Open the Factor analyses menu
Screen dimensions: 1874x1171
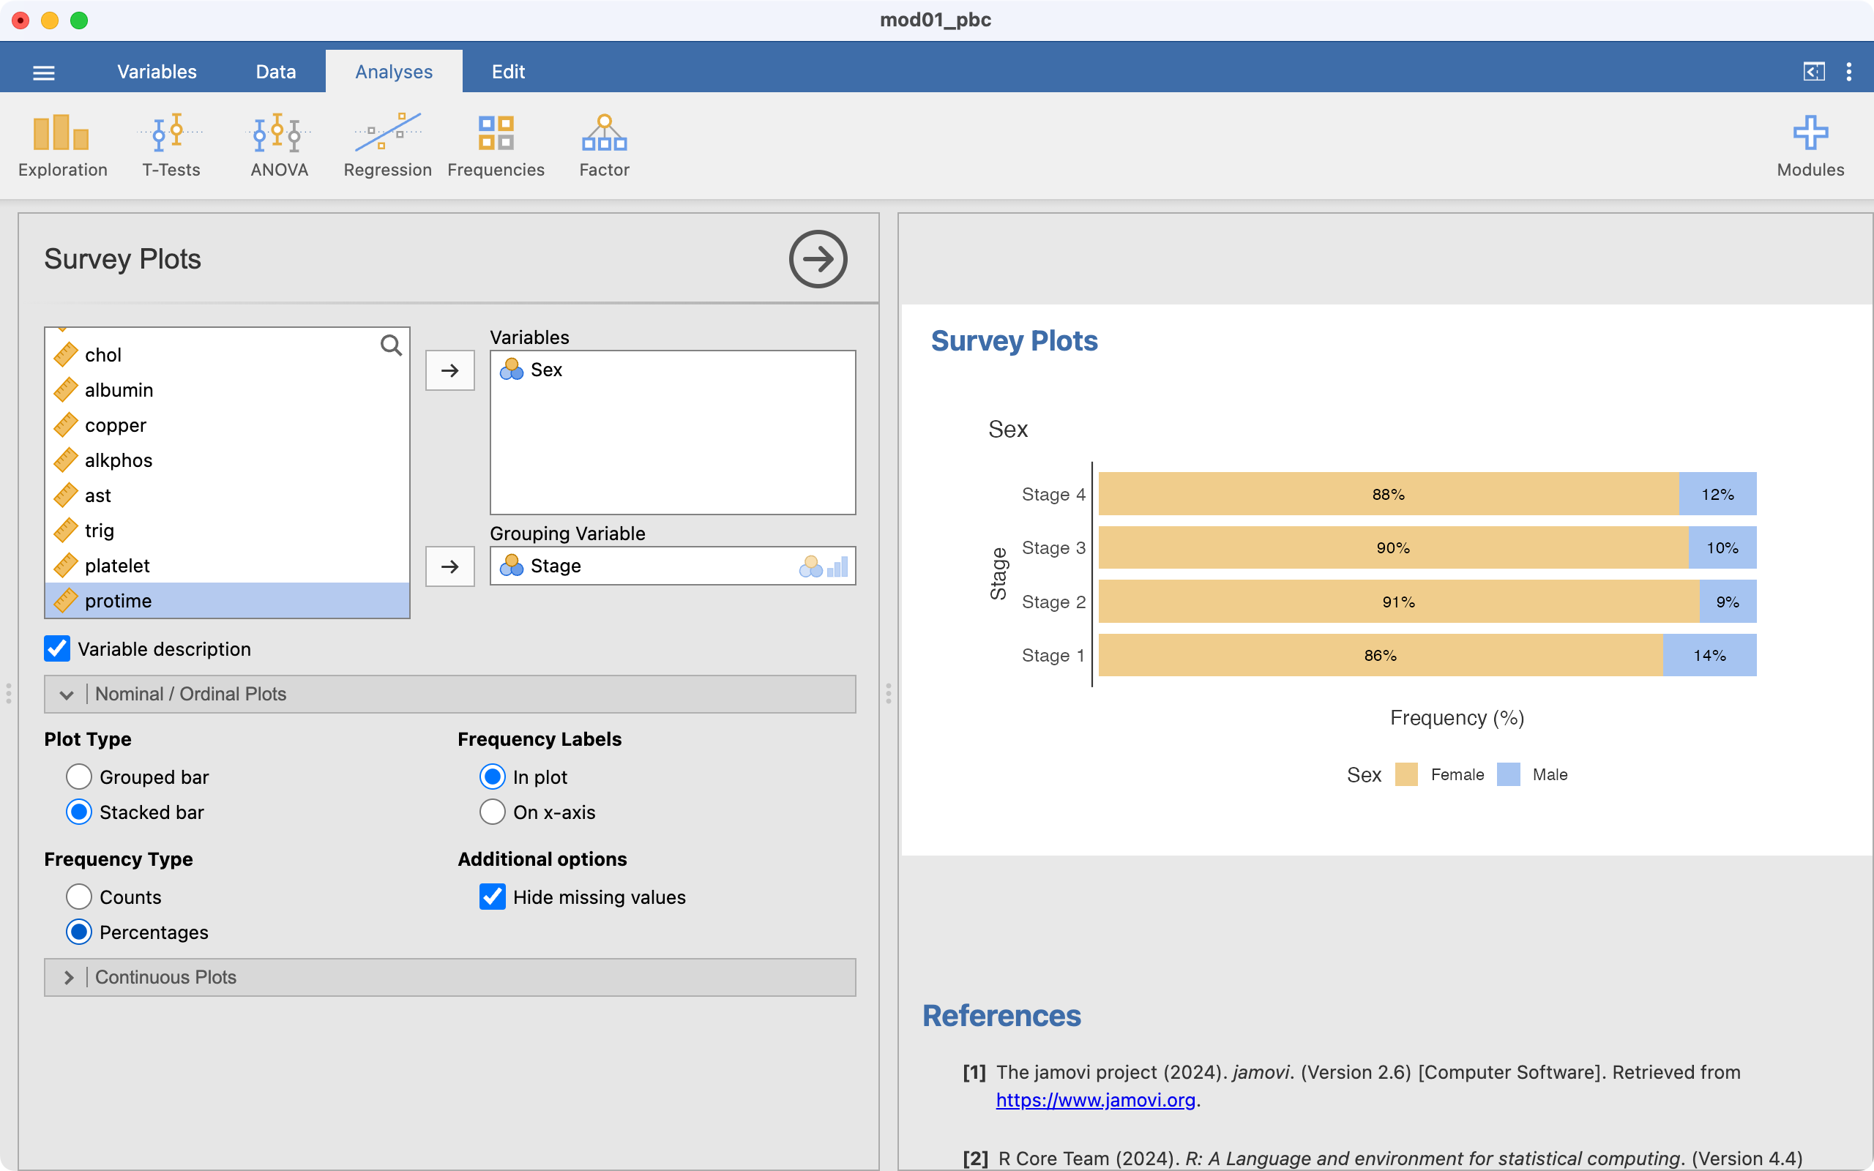coord(604,146)
